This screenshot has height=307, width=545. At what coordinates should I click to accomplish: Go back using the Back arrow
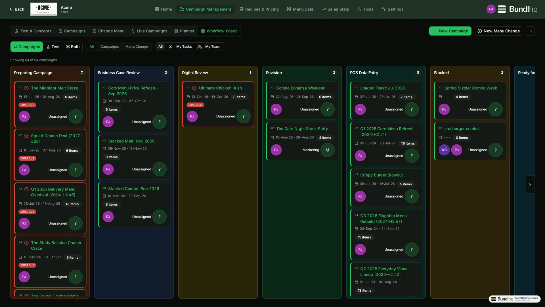click(17, 9)
